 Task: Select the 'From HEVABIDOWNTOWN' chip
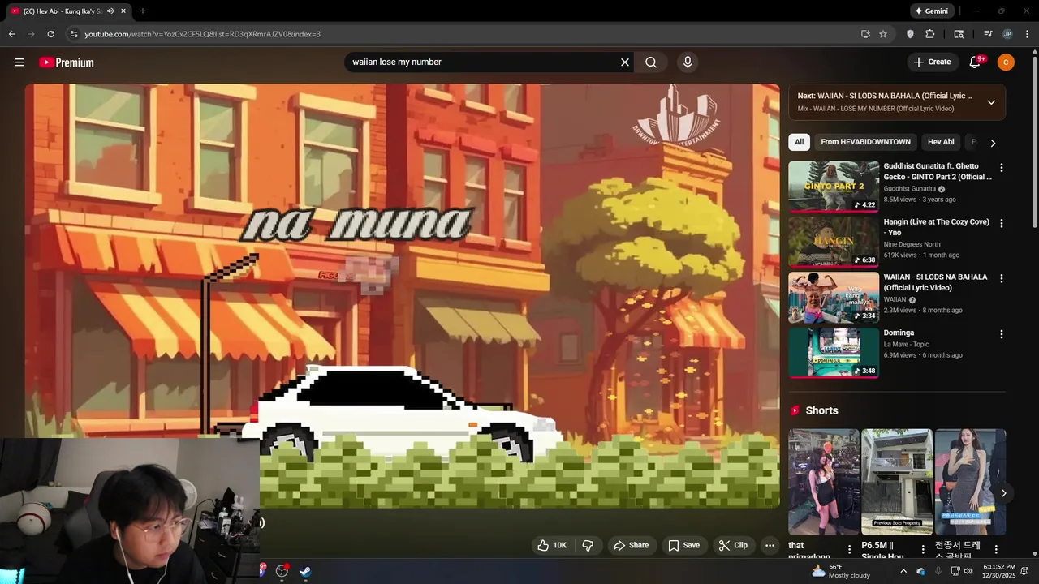click(x=865, y=142)
